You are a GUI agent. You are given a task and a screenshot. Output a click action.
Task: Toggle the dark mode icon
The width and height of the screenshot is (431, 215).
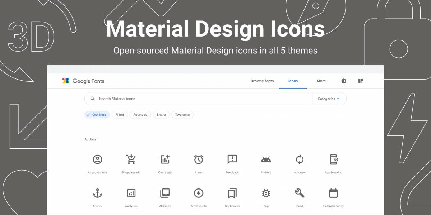click(344, 81)
